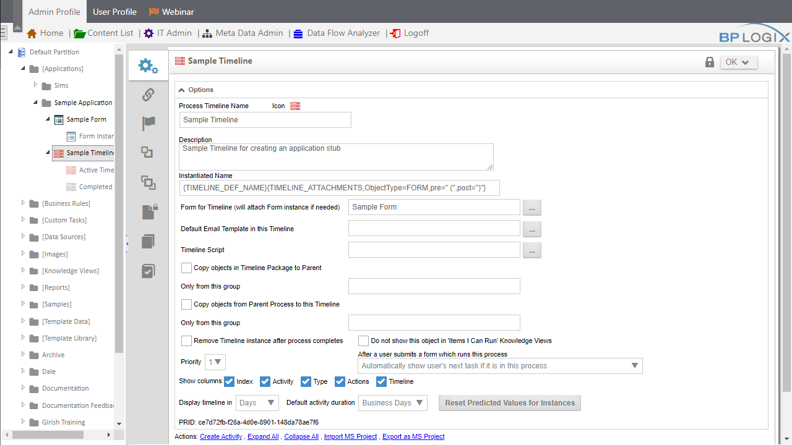
Task: Open the gears settings tab icon
Action: (x=148, y=66)
